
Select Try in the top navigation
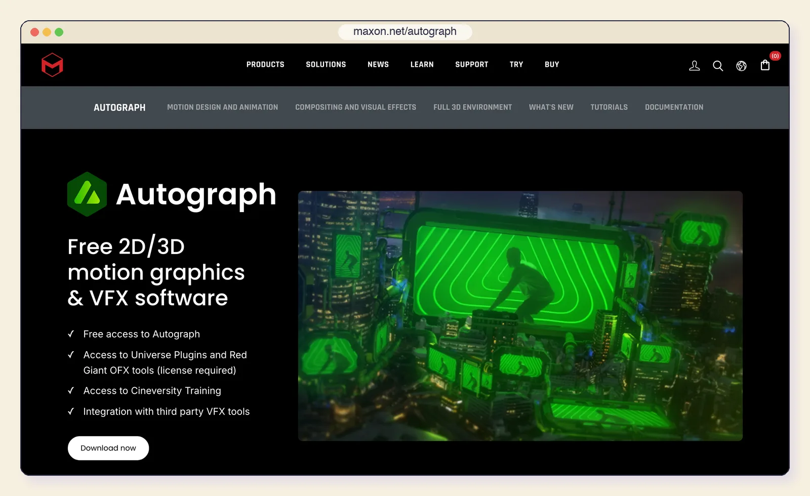pos(516,65)
